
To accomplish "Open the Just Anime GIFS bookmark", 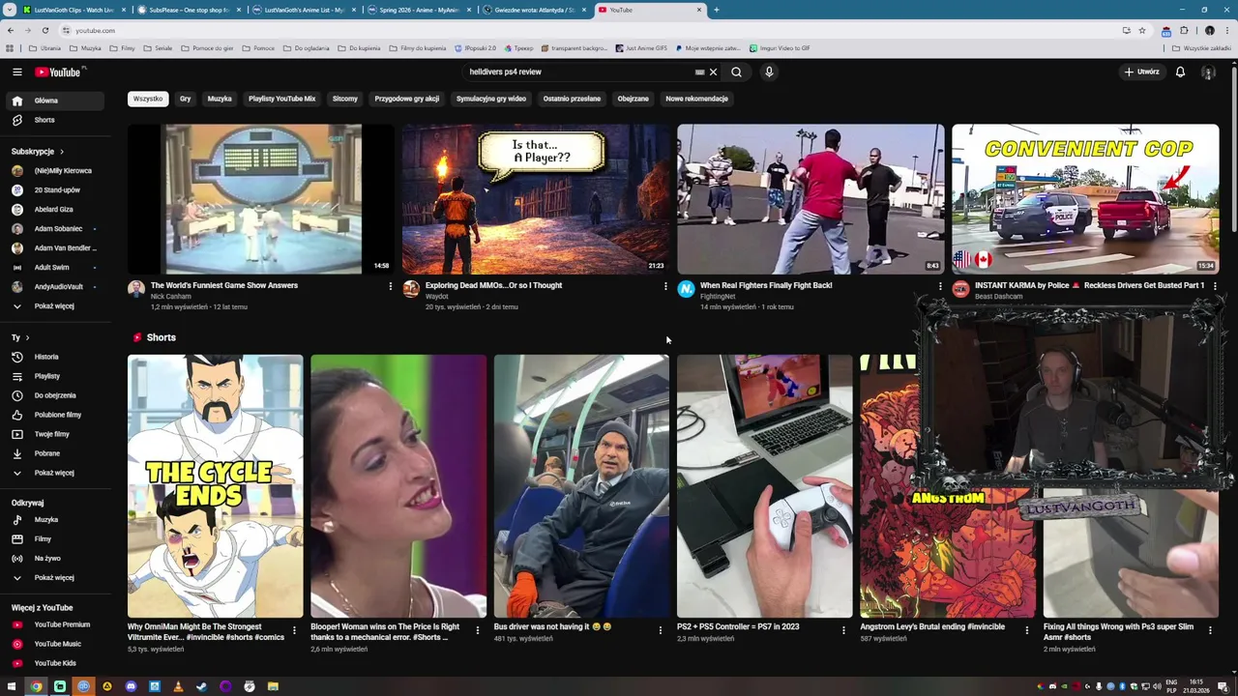I will (640, 48).
